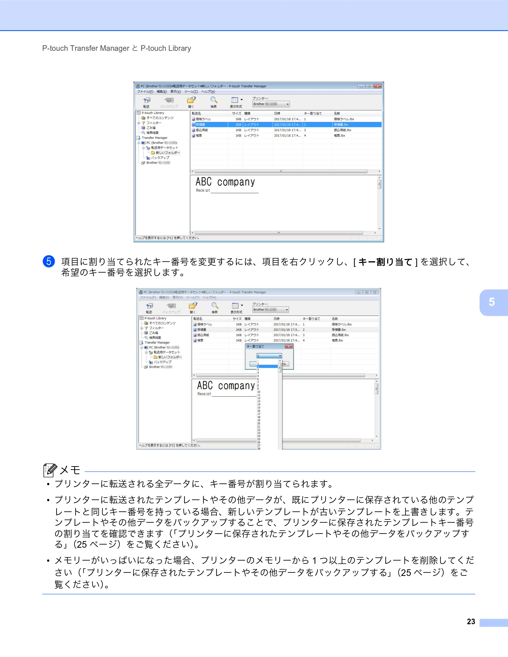Viewport: 508px width, 657px height.
Task: Open ツール(T) menu in first screenshot
Action: pos(191,92)
